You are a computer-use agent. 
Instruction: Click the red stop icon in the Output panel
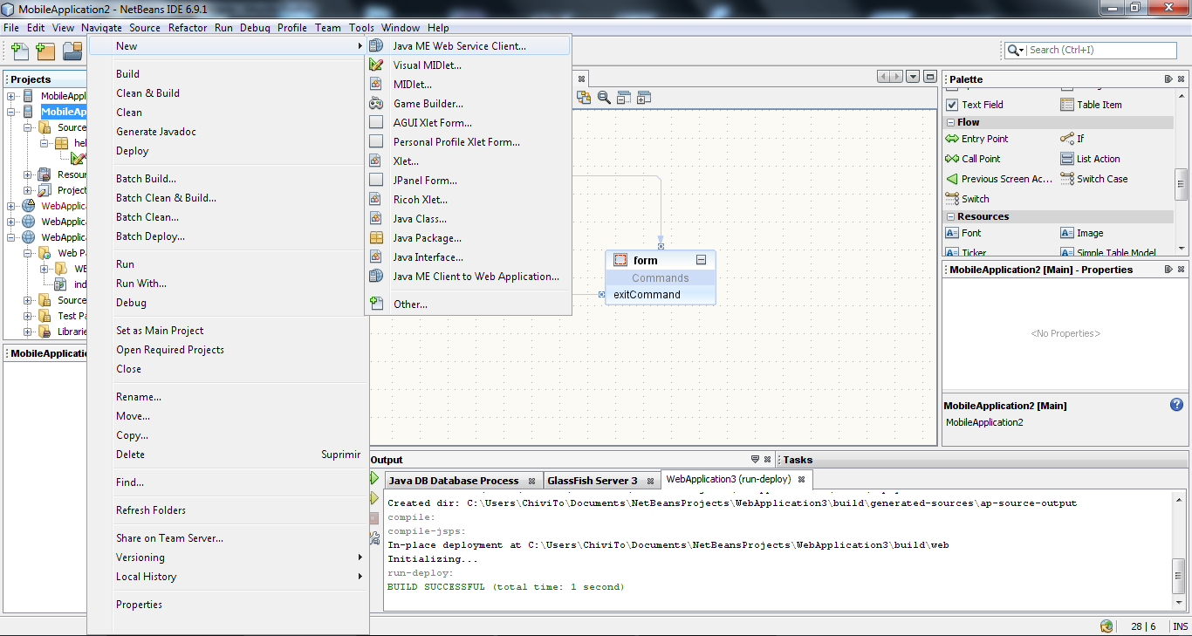[374, 518]
